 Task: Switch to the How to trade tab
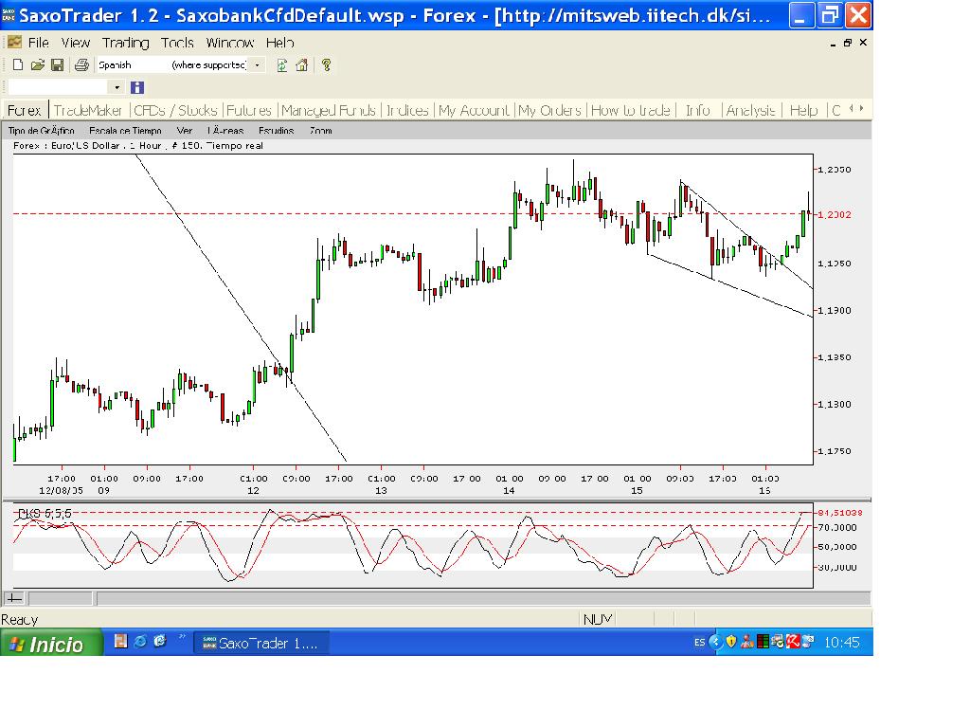pyautogui.click(x=631, y=110)
